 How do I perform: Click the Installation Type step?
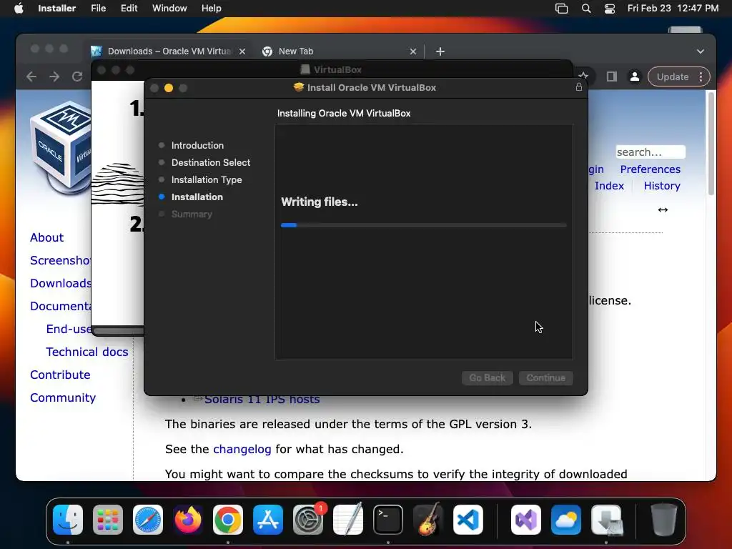tap(207, 179)
